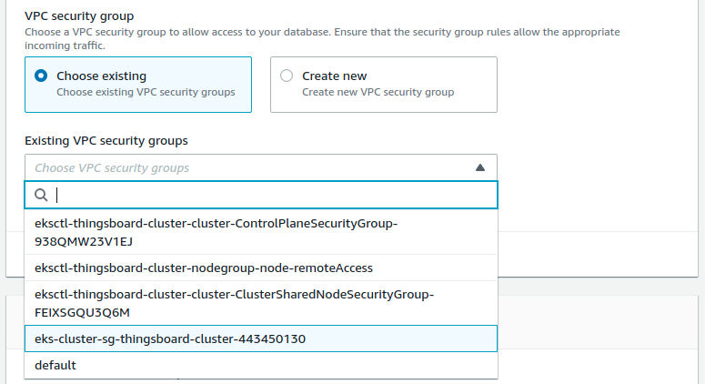Select the "Choose existing" radio button

point(41,76)
